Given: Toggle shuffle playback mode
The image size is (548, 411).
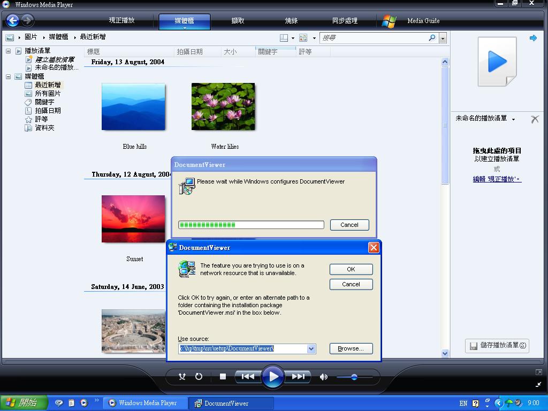Looking at the screenshot, I should click(182, 377).
